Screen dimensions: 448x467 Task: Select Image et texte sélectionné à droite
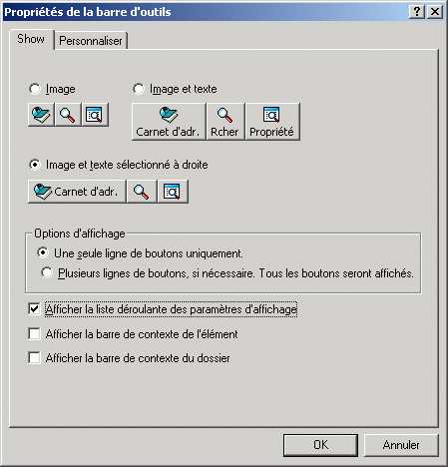[35, 165]
